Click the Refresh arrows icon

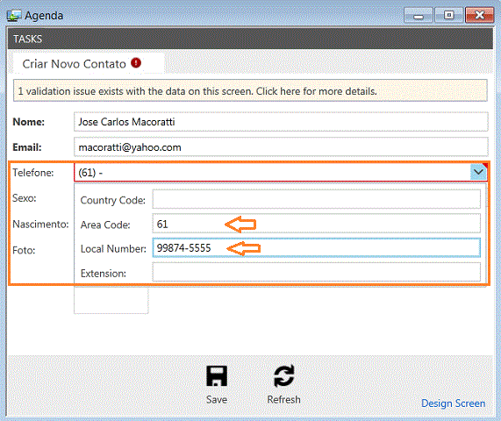pos(283,376)
